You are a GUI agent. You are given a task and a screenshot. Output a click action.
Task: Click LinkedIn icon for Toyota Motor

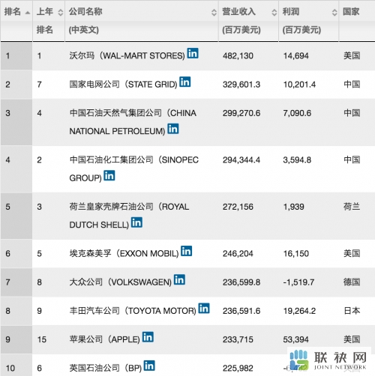(204, 309)
